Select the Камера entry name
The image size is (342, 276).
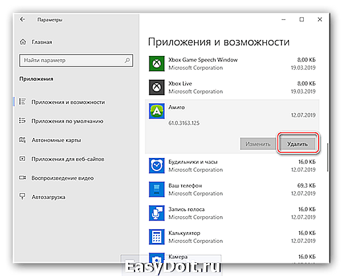[x=178, y=257]
